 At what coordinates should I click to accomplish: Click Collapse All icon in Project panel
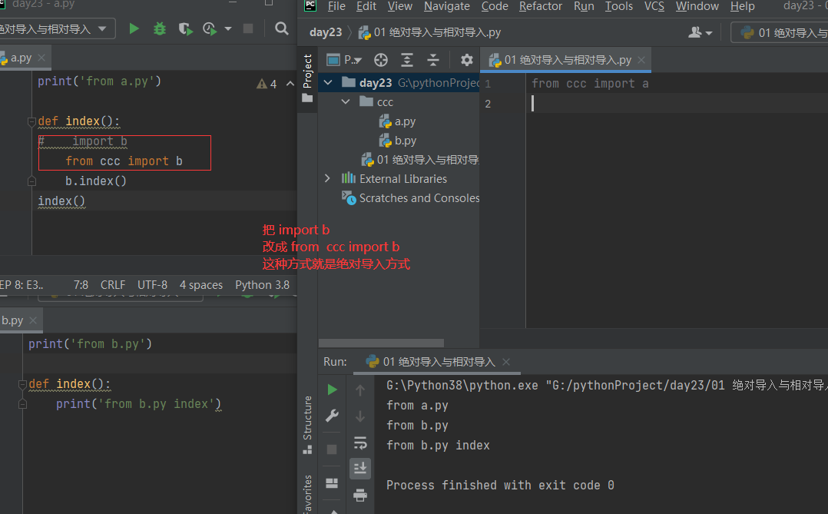click(433, 60)
